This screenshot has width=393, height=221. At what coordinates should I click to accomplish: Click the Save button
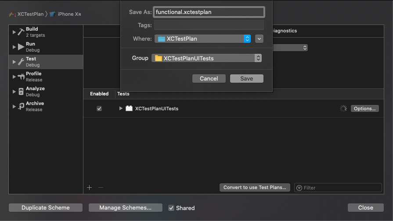click(246, 79)
